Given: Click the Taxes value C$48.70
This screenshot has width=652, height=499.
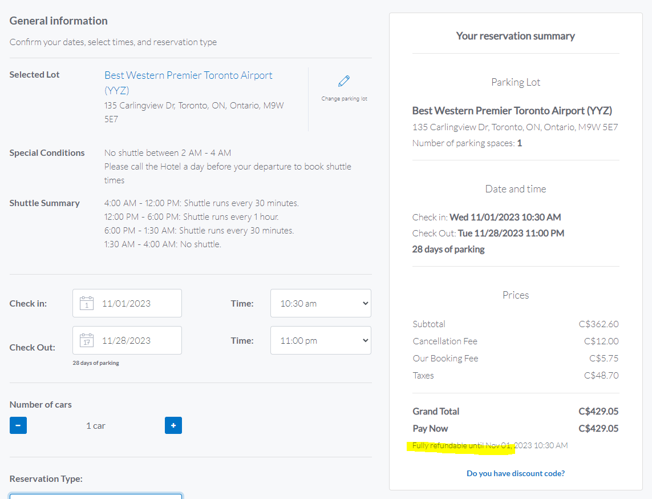Looking at the screenshot, I should pos(601,376).
